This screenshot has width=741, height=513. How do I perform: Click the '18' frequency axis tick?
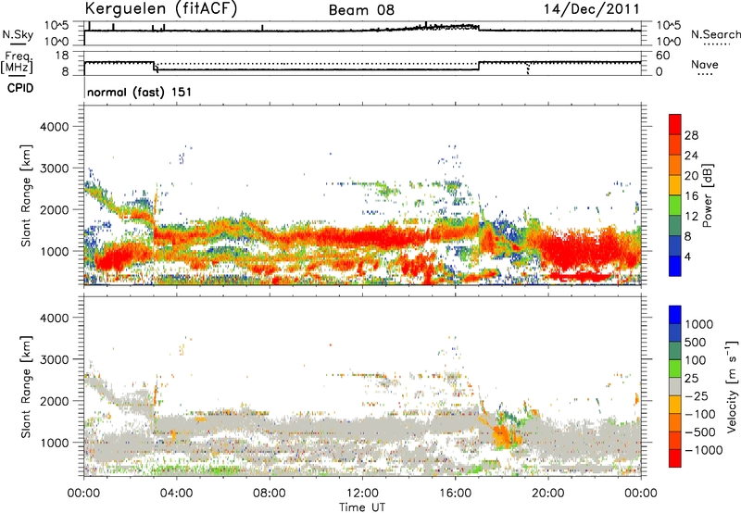click(61, 56)
